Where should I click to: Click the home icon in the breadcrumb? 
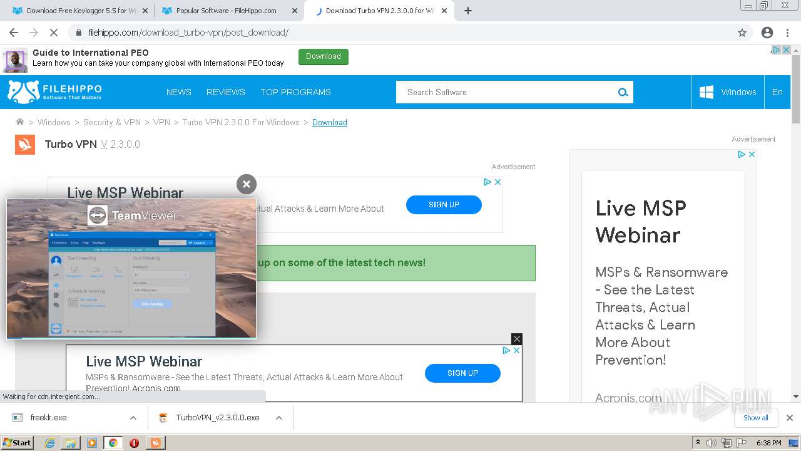point(20,122)
